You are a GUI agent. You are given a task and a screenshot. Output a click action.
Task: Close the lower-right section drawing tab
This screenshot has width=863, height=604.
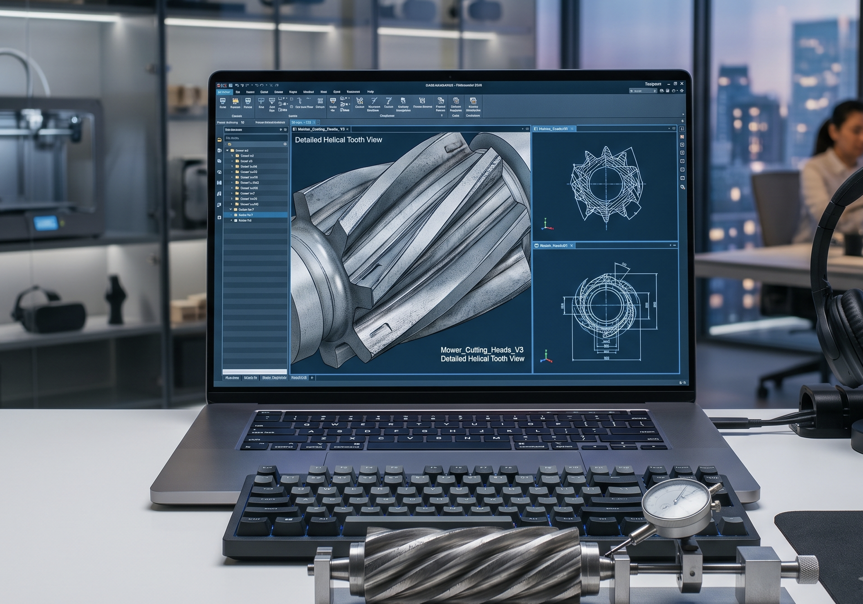(572, 246)
